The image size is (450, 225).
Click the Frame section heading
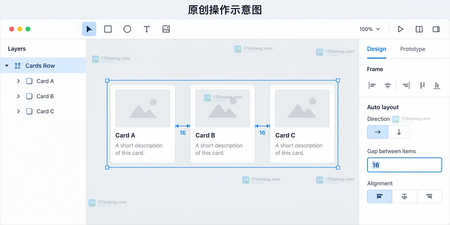point(375,69)
